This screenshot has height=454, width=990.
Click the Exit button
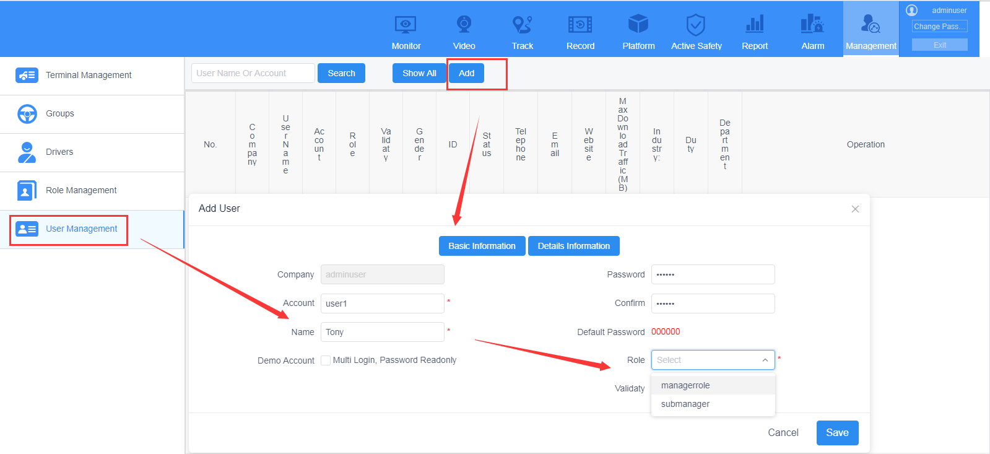(x=939, y=45)
